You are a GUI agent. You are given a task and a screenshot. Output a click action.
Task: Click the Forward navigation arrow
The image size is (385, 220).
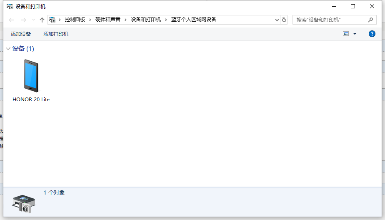point(24,20)
